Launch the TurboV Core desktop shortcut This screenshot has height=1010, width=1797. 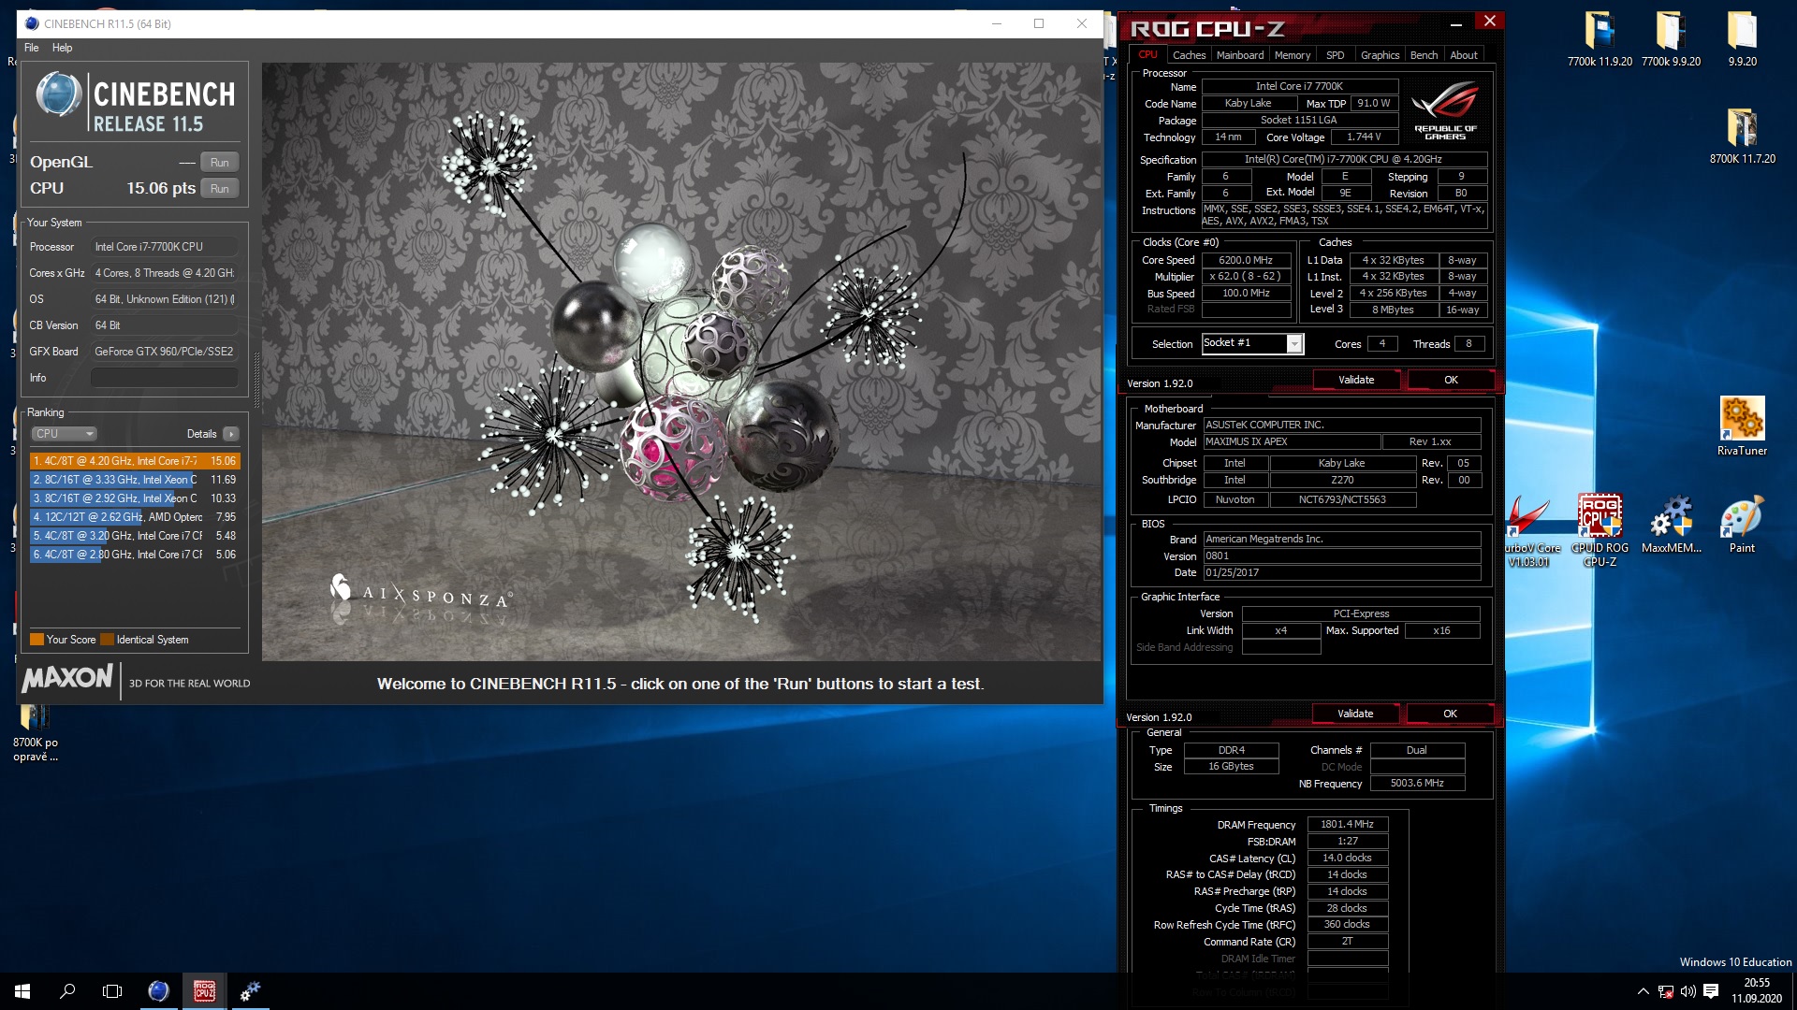click(x=1529, y=530)
